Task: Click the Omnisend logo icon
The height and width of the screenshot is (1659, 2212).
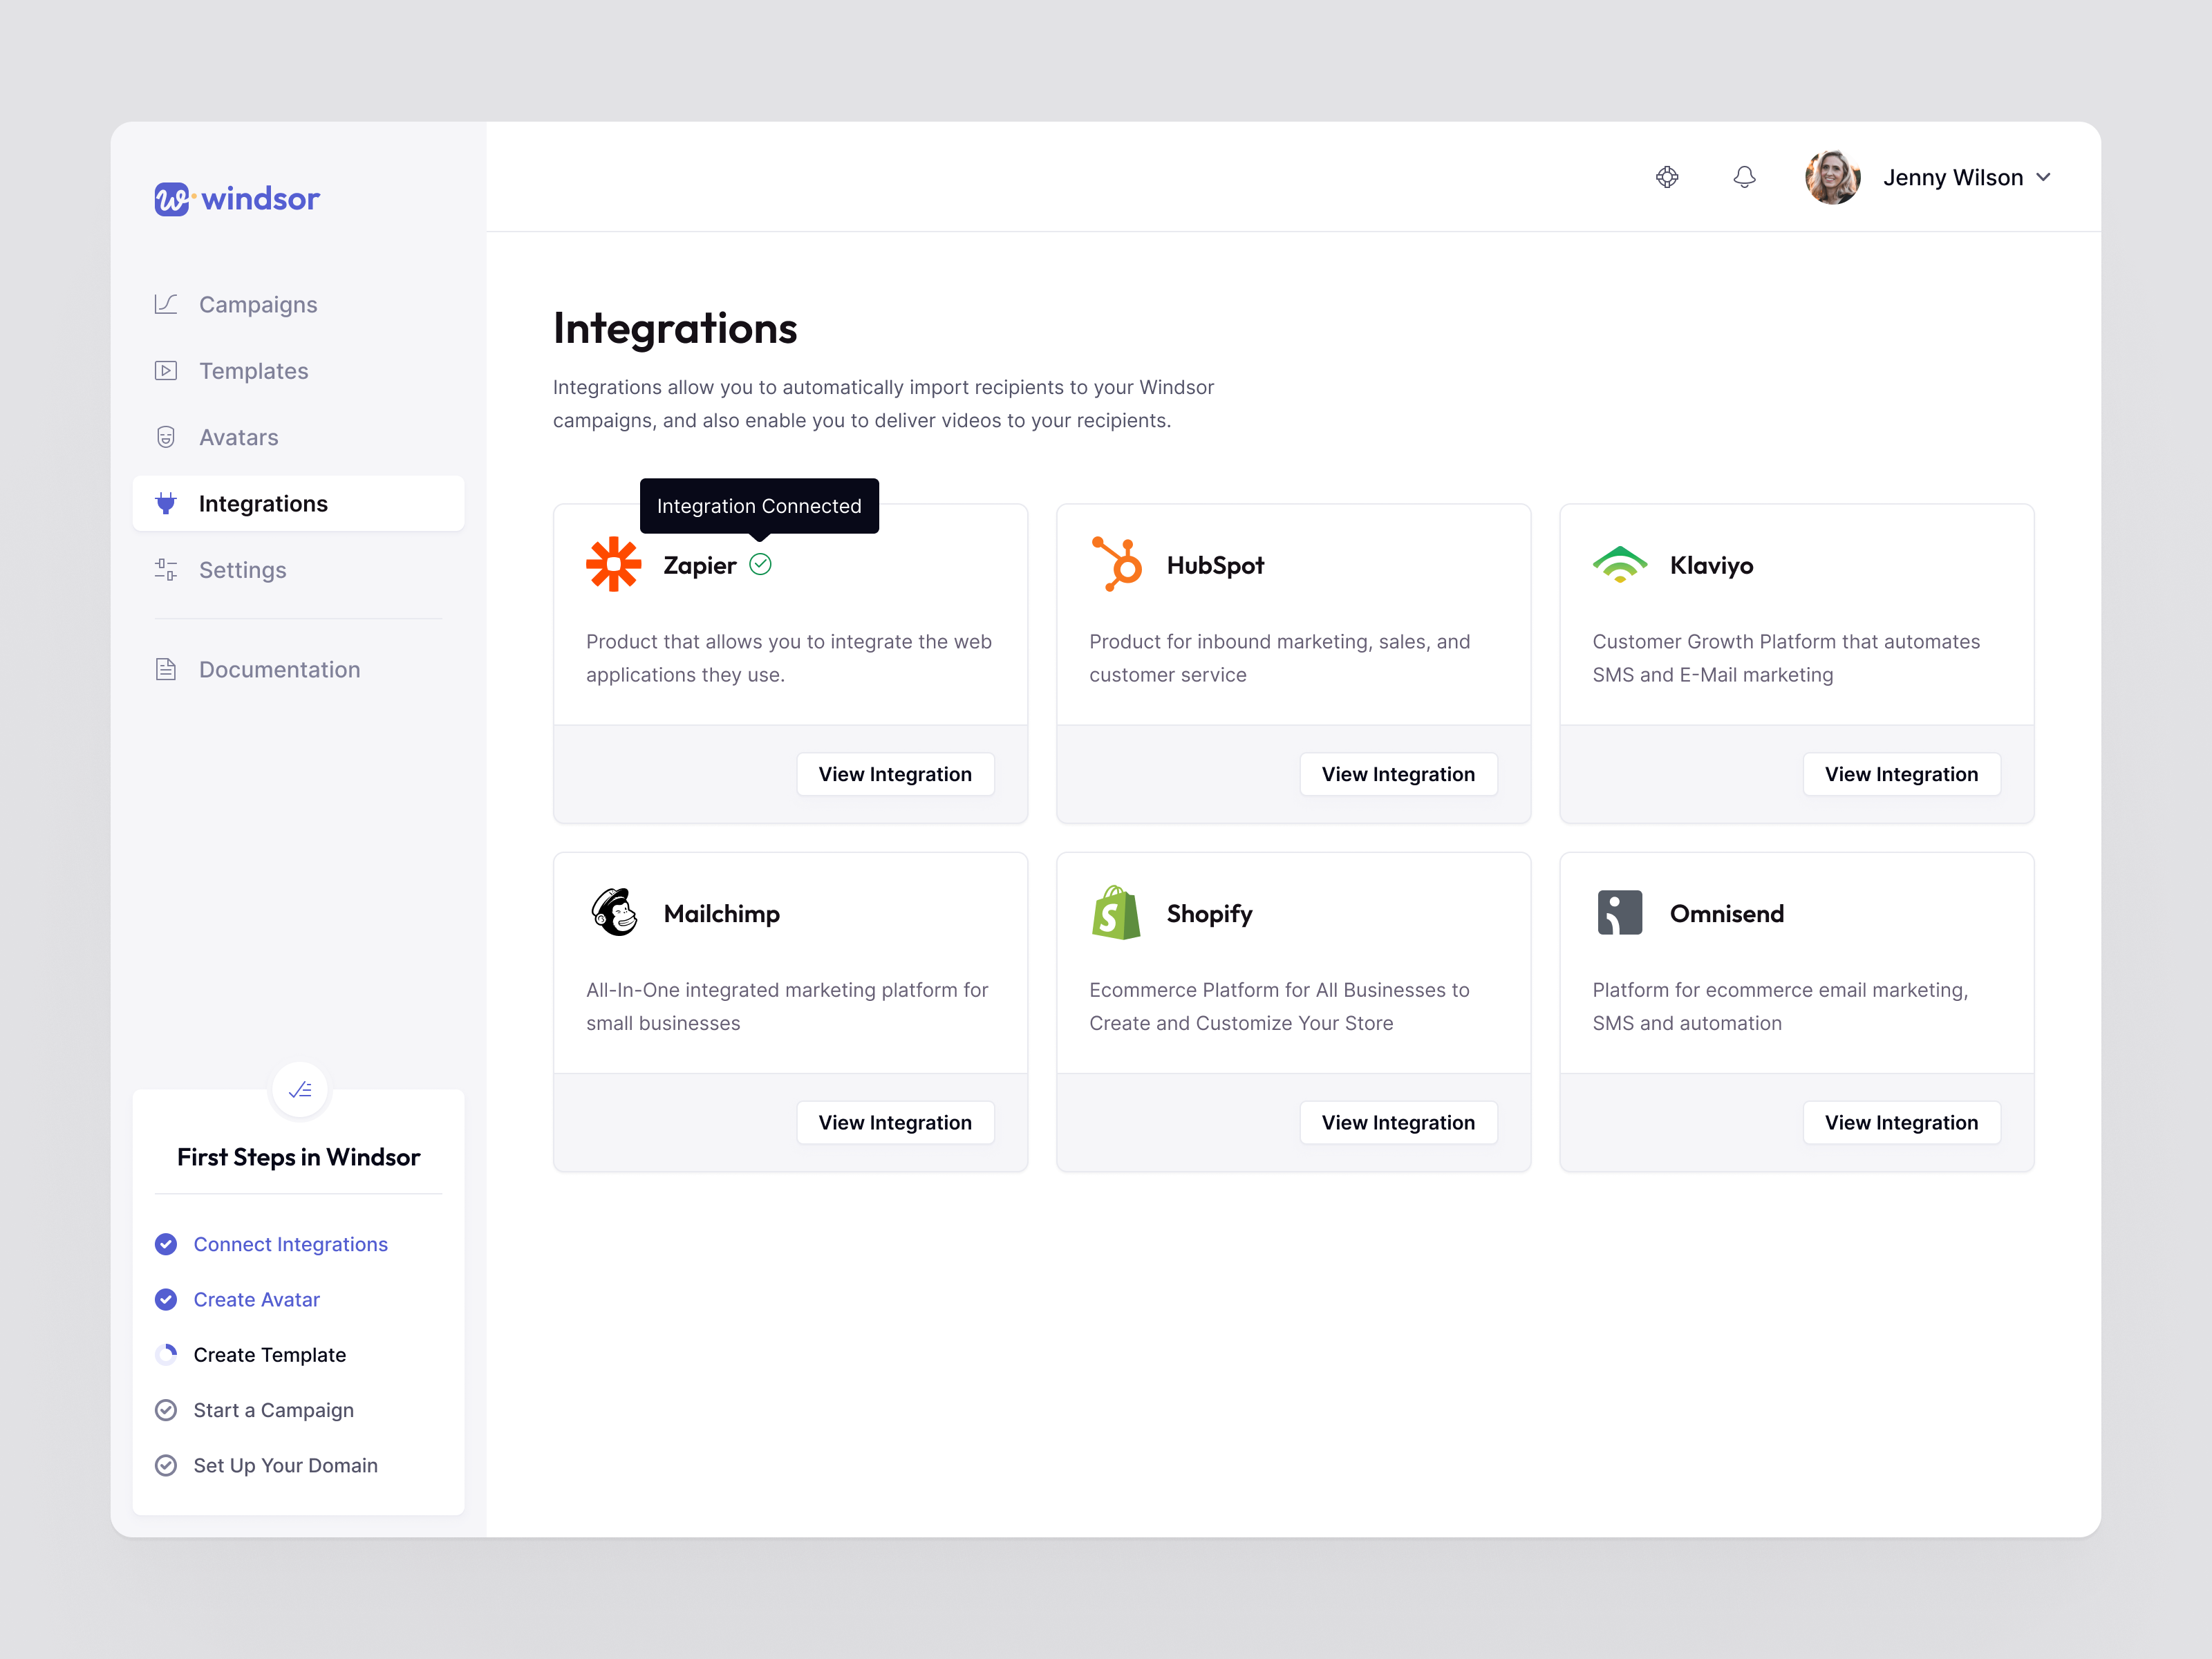Action: (x=1620, y=912)
